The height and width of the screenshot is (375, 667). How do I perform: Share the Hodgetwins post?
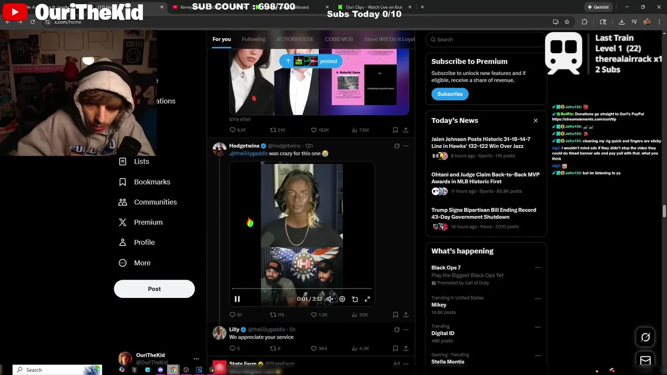(406, 315)
